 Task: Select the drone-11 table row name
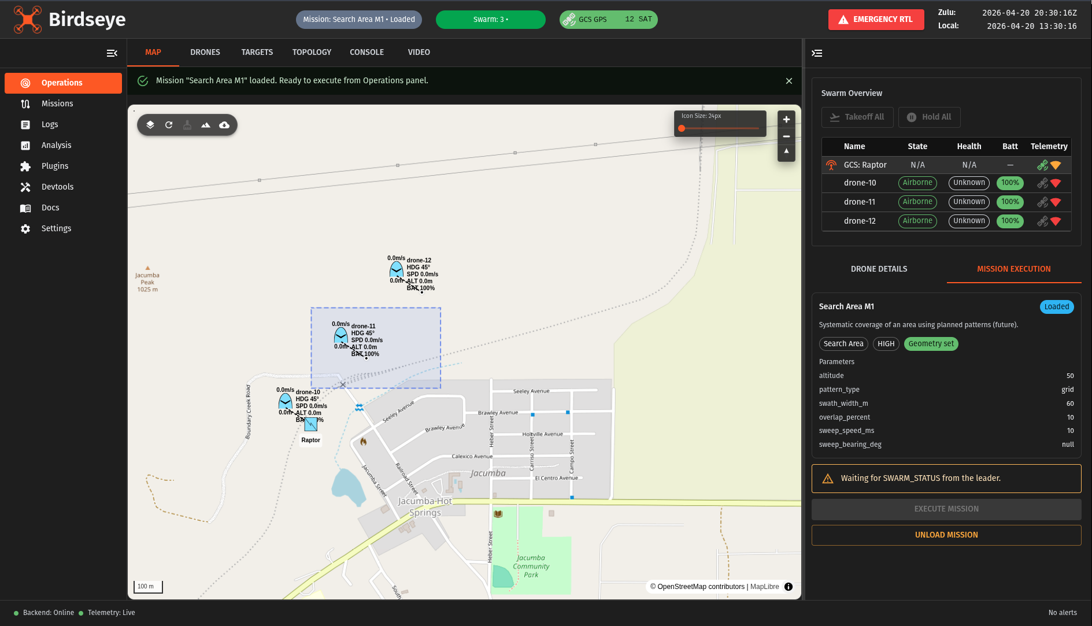click(860, 202)
